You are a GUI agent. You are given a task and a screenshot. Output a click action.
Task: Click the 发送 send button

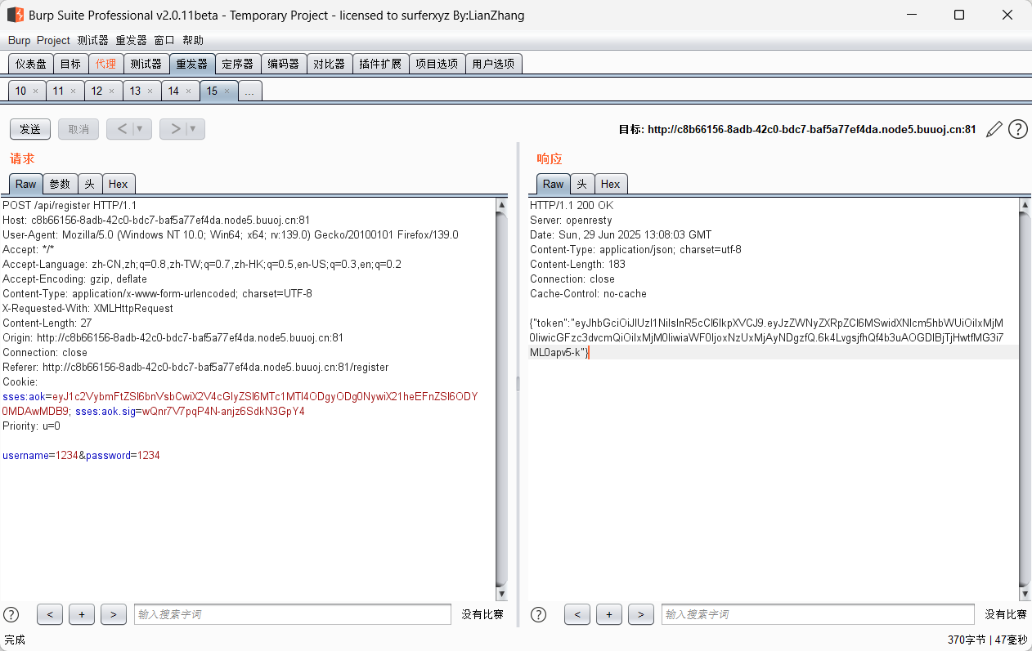30,129
